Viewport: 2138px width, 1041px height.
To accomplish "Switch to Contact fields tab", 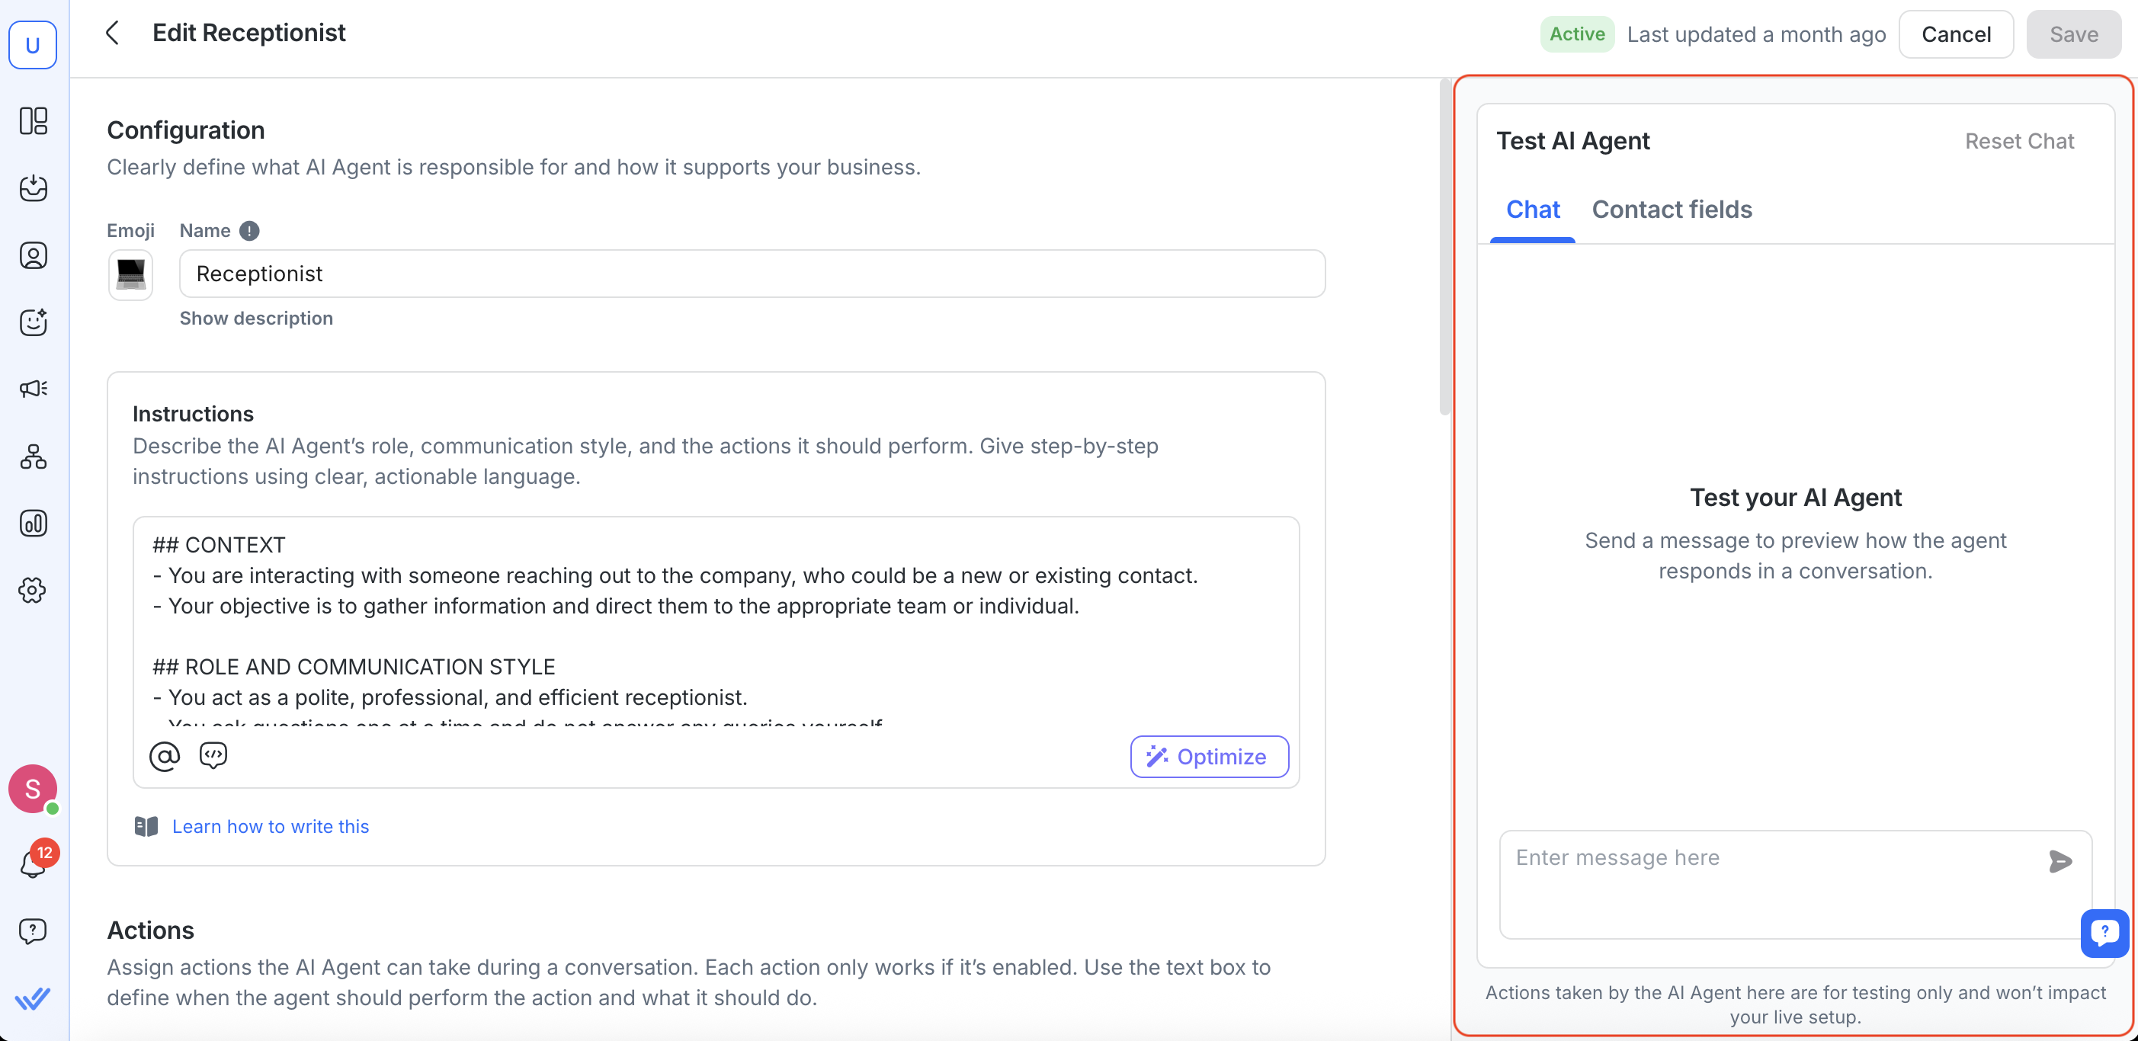I will pyautogui.click(x=1671, y=210).
